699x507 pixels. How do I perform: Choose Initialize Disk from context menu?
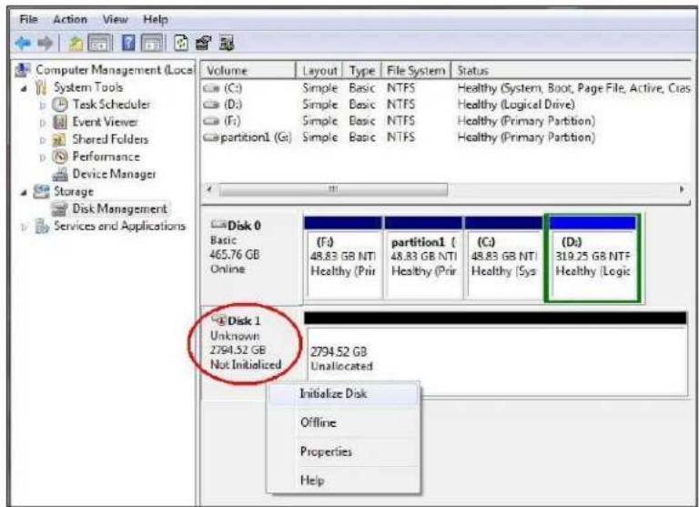coord(343,394)
